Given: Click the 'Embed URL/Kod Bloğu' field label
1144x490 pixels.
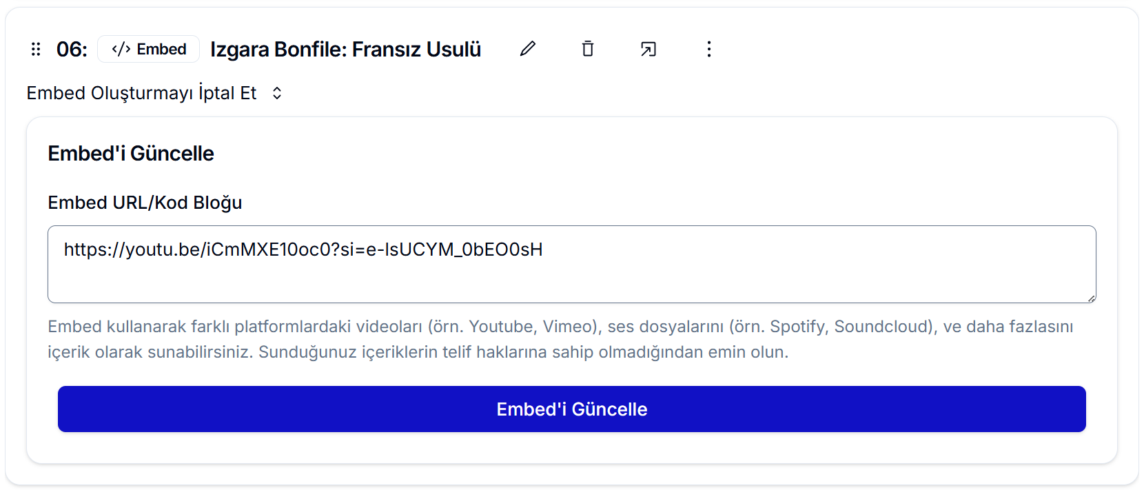Looking at the screenshot, I should (x=145, y=203).
